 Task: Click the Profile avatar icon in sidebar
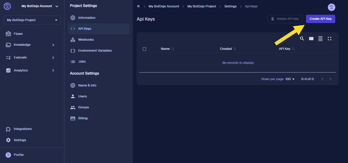[8, 155]
